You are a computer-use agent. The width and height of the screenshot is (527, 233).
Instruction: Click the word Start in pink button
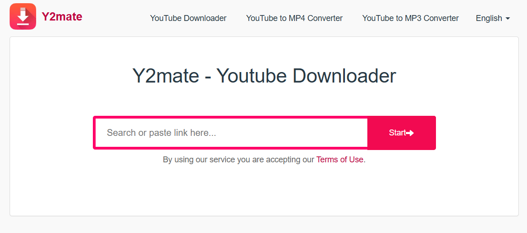pos(398,133)
